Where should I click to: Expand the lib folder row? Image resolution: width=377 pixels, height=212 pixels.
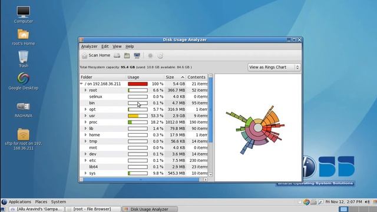pyautogui.click(x=85, y=128)
